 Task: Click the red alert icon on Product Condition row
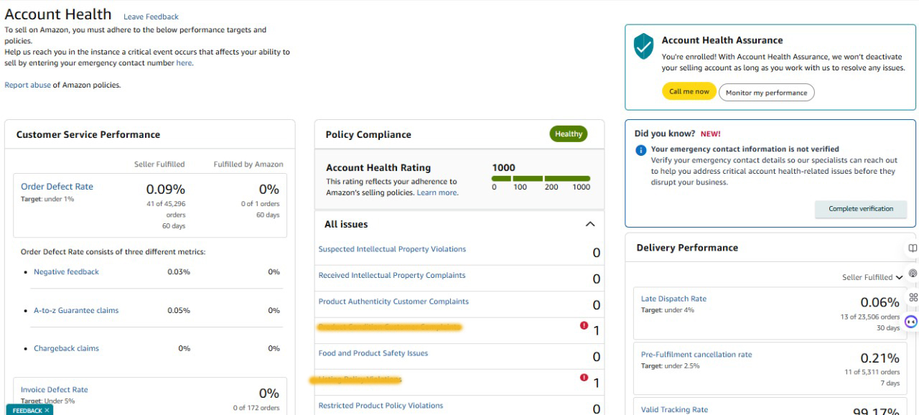point(584,325)
